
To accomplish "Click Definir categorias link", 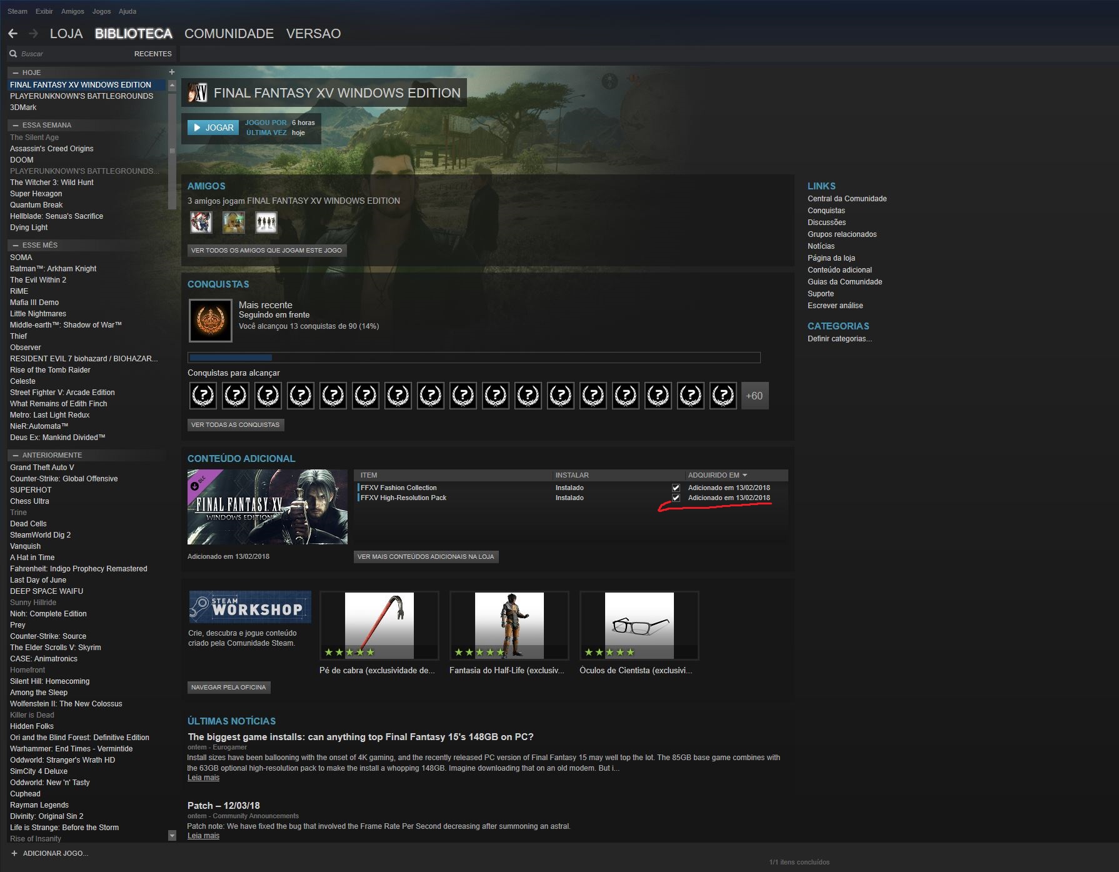I will coord(840,339).
